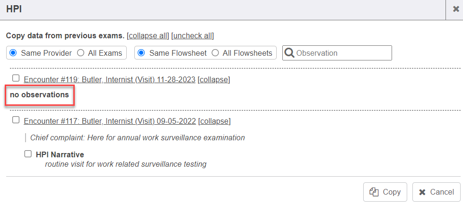Click the no observations text
Image resolution: width=463 pixels, height=205 pixels.
[39, 95]
